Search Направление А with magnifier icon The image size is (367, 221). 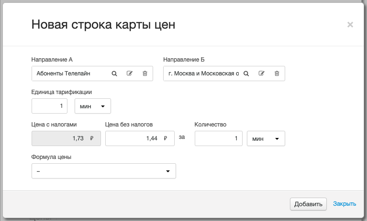(x=114, y=74)
